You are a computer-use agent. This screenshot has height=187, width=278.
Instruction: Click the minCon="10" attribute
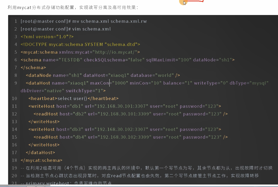(x=146, y=83)
